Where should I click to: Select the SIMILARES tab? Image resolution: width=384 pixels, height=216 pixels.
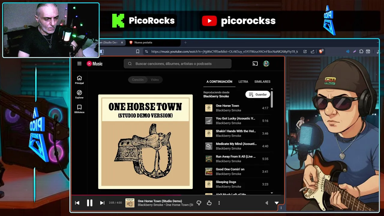coord(262,82)
